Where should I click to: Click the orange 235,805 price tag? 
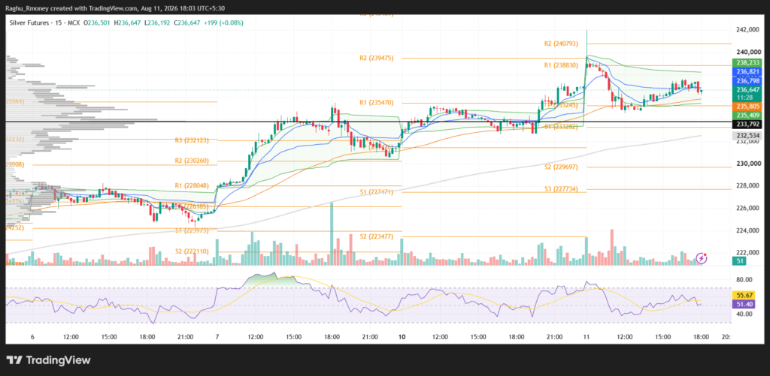(745, 106)
